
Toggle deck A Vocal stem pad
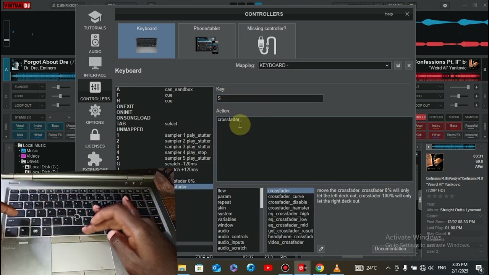[x=20, y=126]
